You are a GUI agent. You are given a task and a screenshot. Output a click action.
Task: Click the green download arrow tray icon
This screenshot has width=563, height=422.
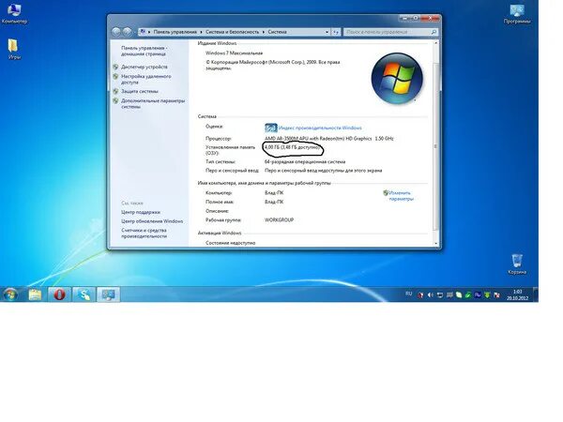487,295
